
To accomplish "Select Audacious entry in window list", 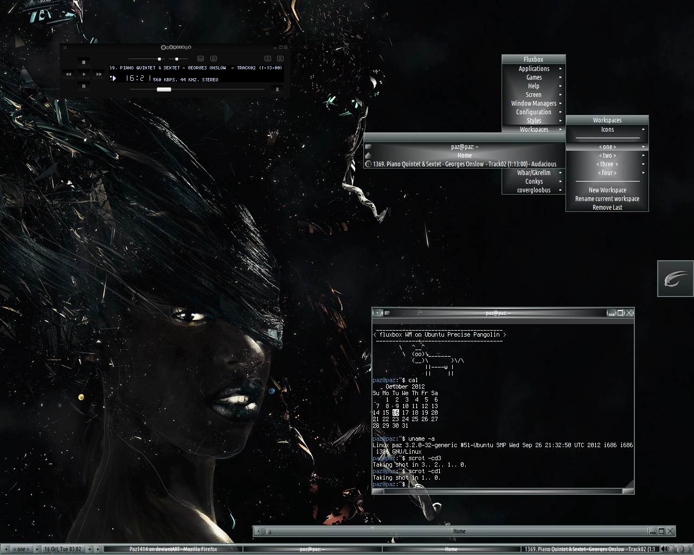I will click(465, 164).
